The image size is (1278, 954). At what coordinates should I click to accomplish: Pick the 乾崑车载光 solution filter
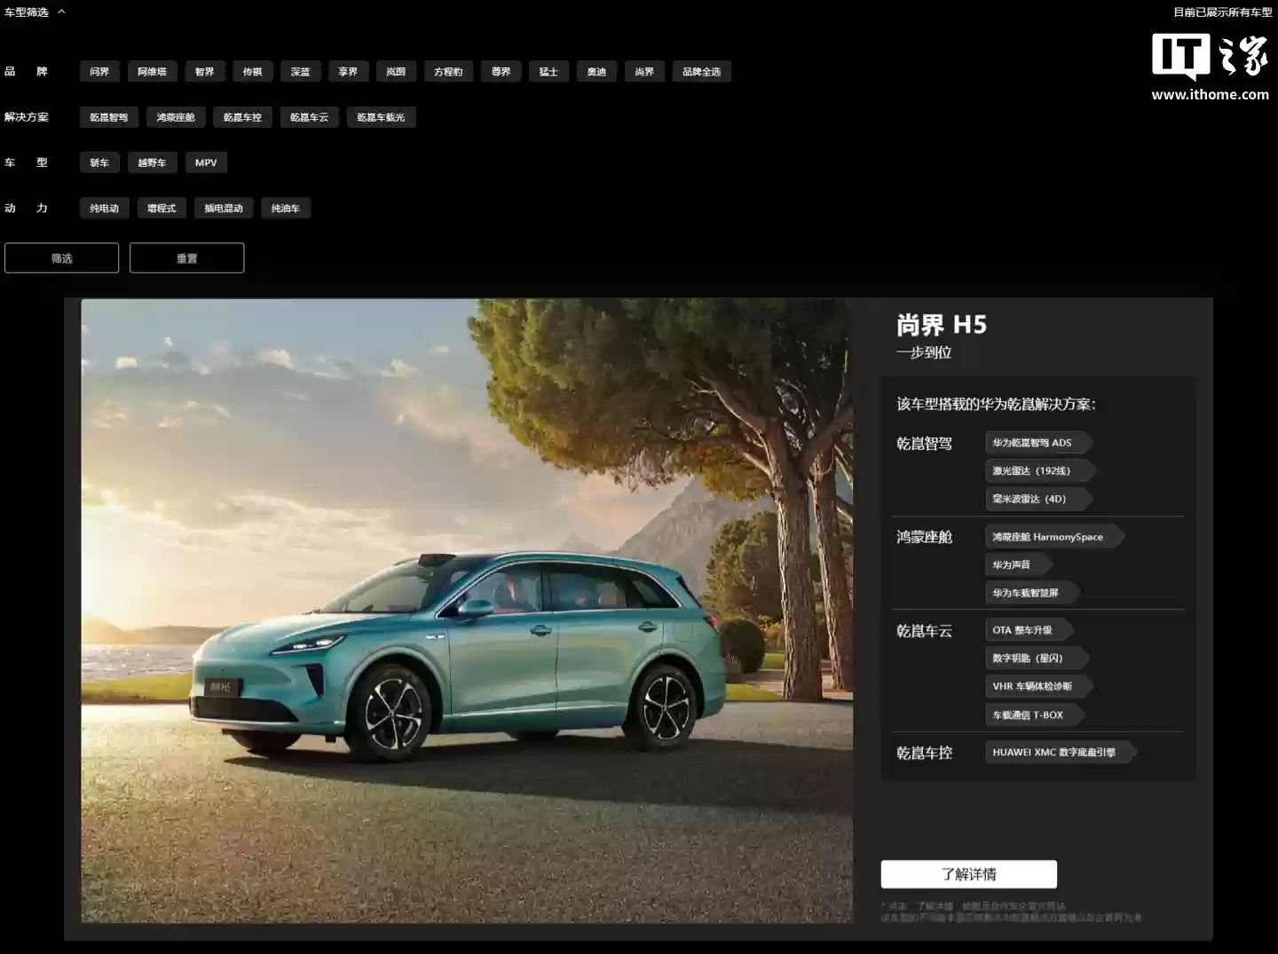[381, 117]
